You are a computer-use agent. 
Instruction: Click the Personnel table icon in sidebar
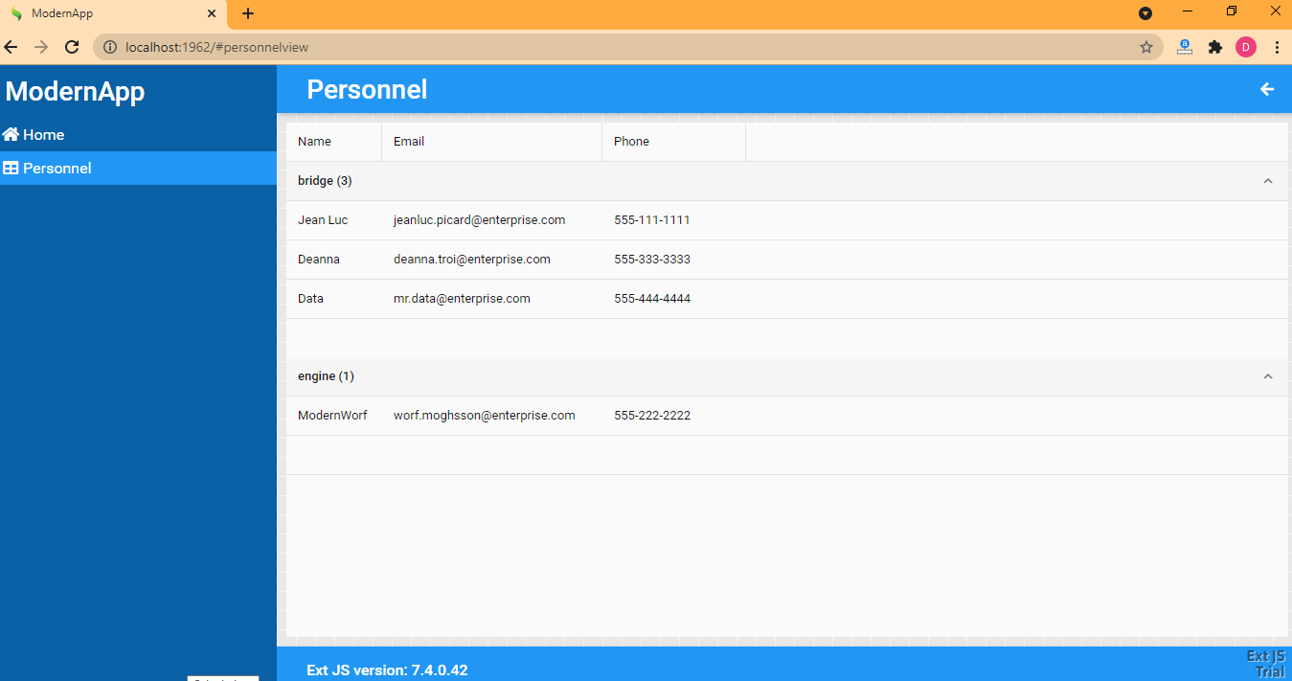click(x=11, y=169)
